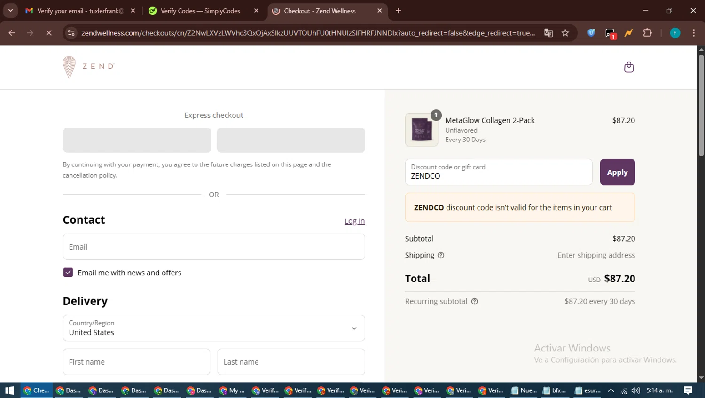Click the forward navigation arrow
The width and height of the screenshot is (705, 398).
pyautogui.click(x=30, y=33)
